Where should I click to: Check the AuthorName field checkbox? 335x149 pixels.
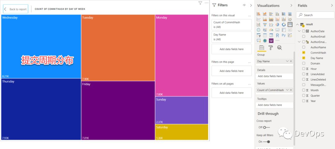304,47
